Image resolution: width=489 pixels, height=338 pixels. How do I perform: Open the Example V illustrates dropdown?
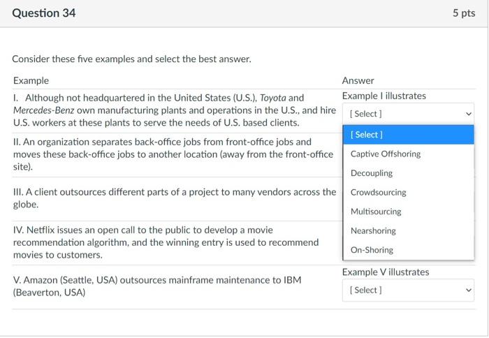(x=408, y=290)
